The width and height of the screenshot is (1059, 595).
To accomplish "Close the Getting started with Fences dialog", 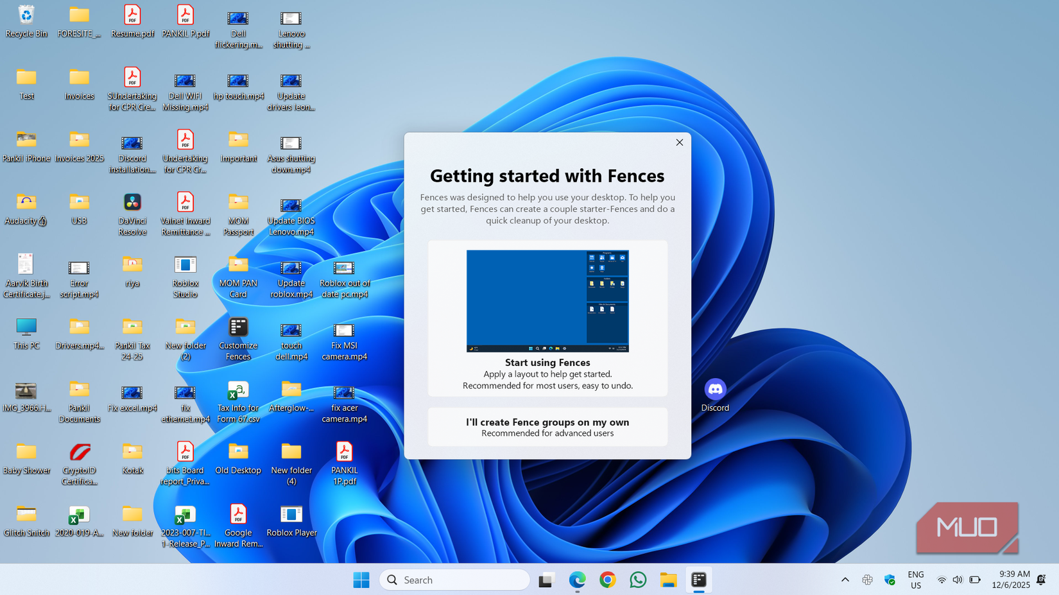I will pos(679,142).
